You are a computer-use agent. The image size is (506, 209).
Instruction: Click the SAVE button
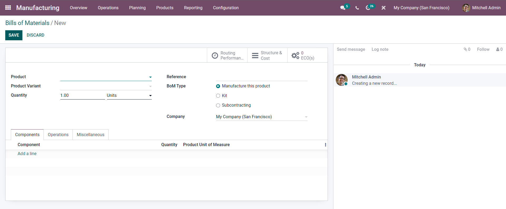pyautogui.click(x=14, y=35)
